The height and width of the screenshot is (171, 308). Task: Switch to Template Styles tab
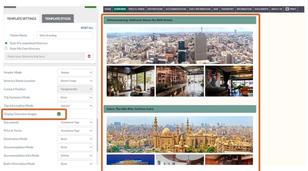point(58,19)
